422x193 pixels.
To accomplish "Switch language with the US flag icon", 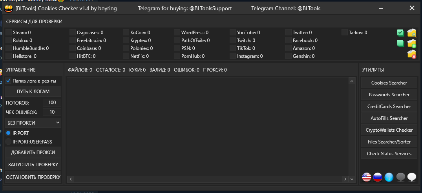I will pyautogui.click(x=366, y=177).
